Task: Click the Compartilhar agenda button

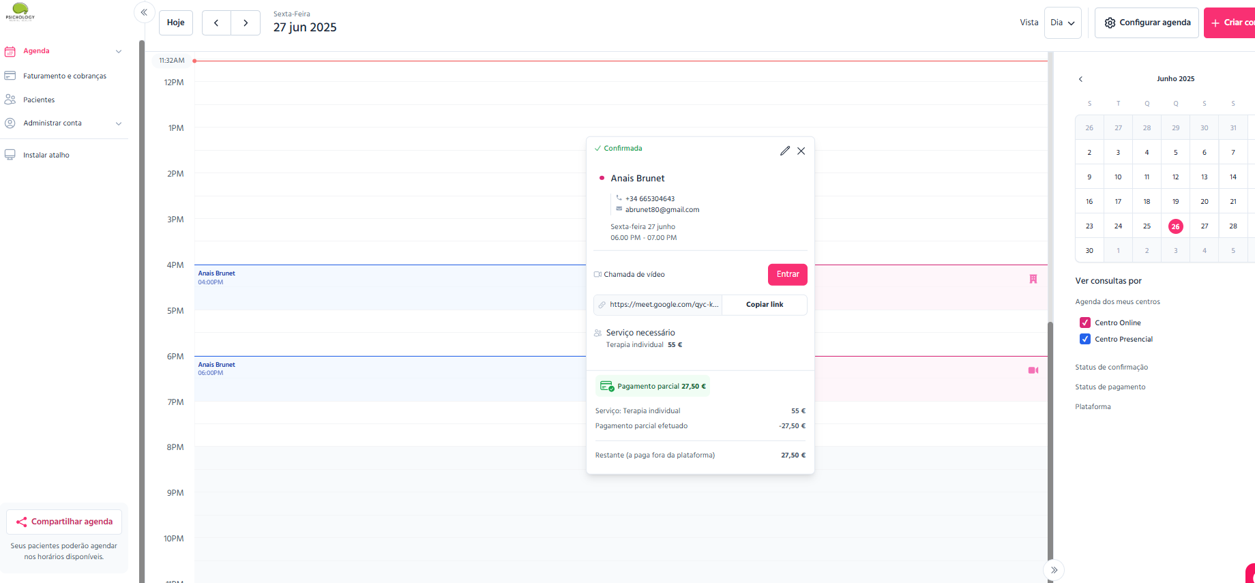Action: click(x=64, y=522)
